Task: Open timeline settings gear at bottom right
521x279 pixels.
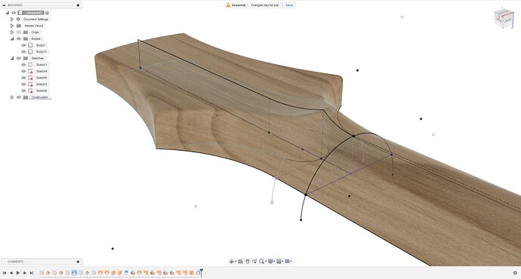Action: [x=516, y=273]
